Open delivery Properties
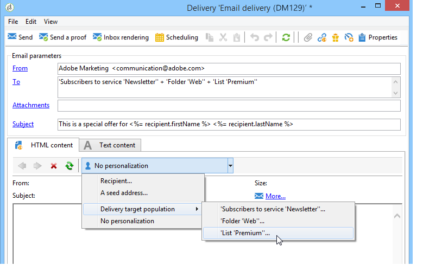 pos(378,37)
